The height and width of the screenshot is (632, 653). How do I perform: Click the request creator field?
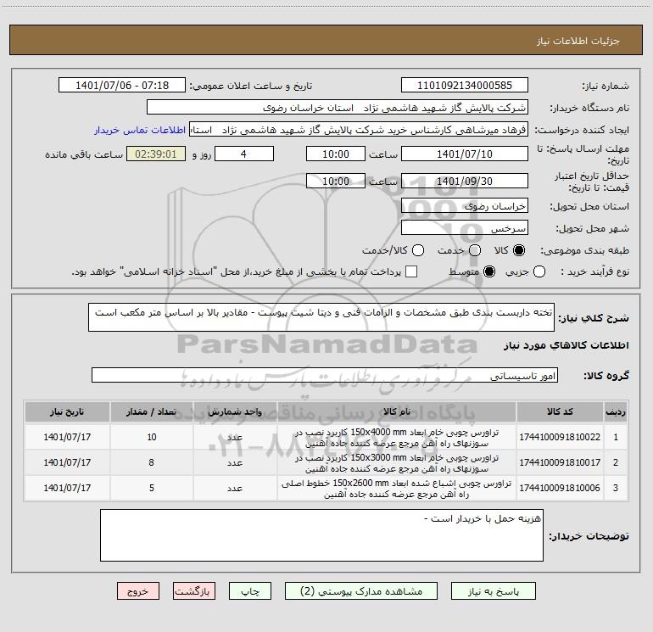[x=359, y=130]
